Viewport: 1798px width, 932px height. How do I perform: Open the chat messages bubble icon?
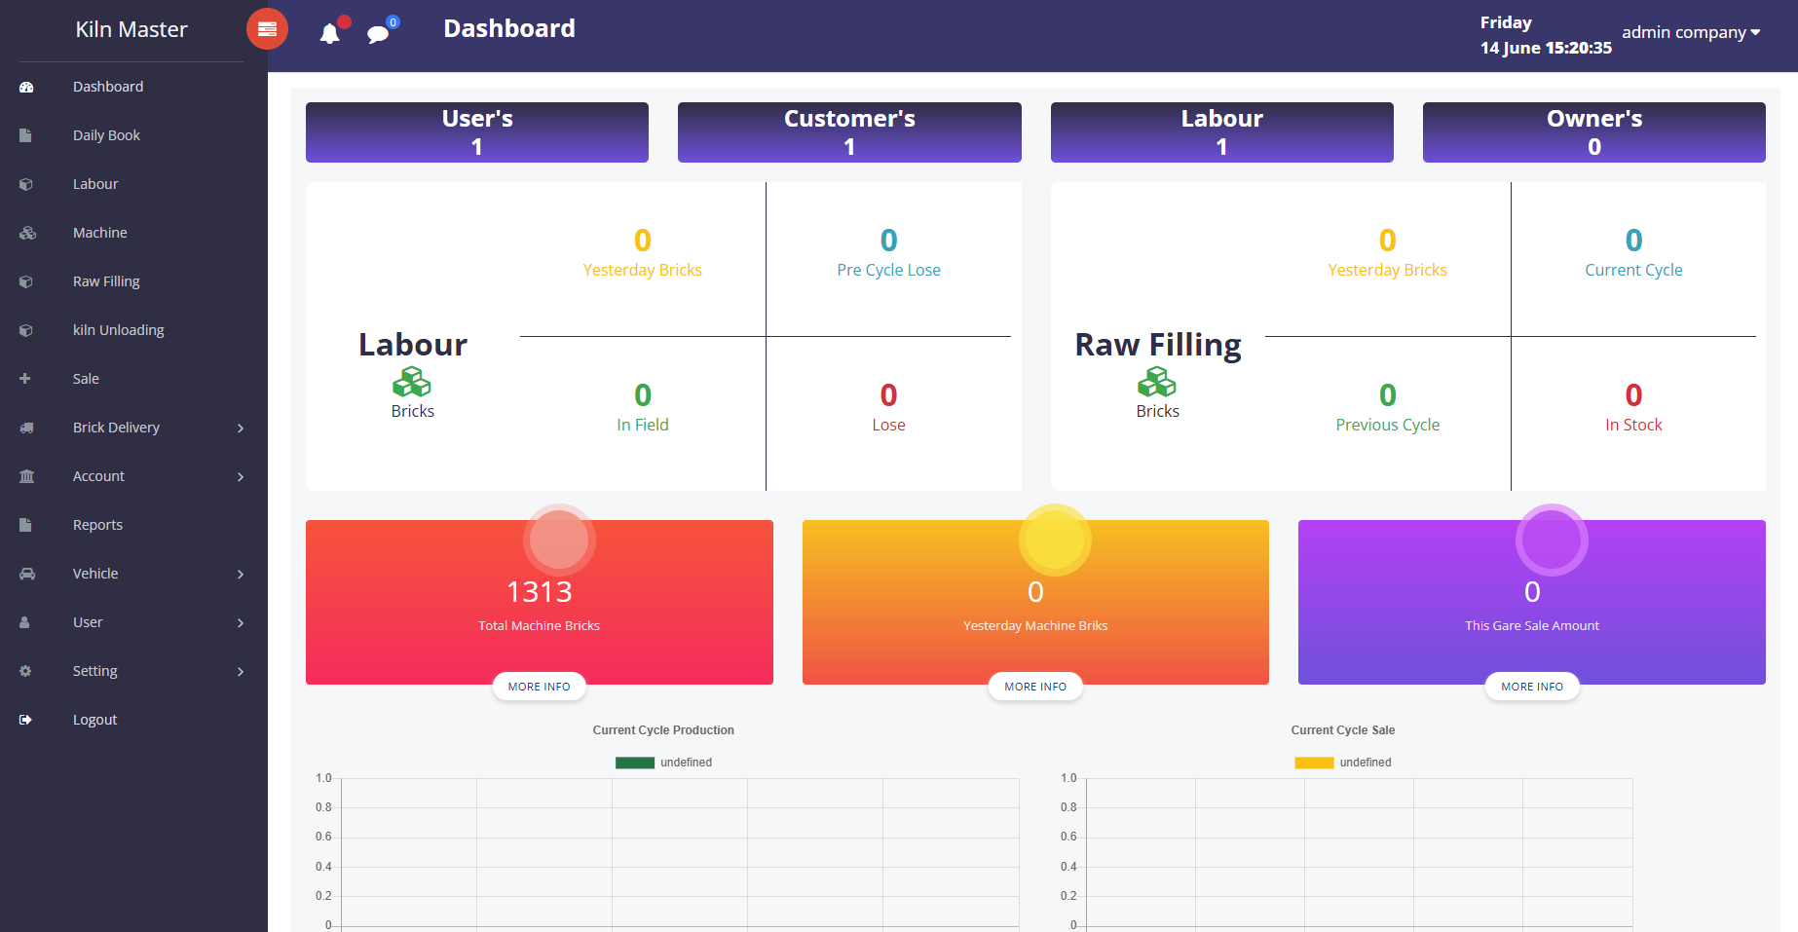coord(378,34)
